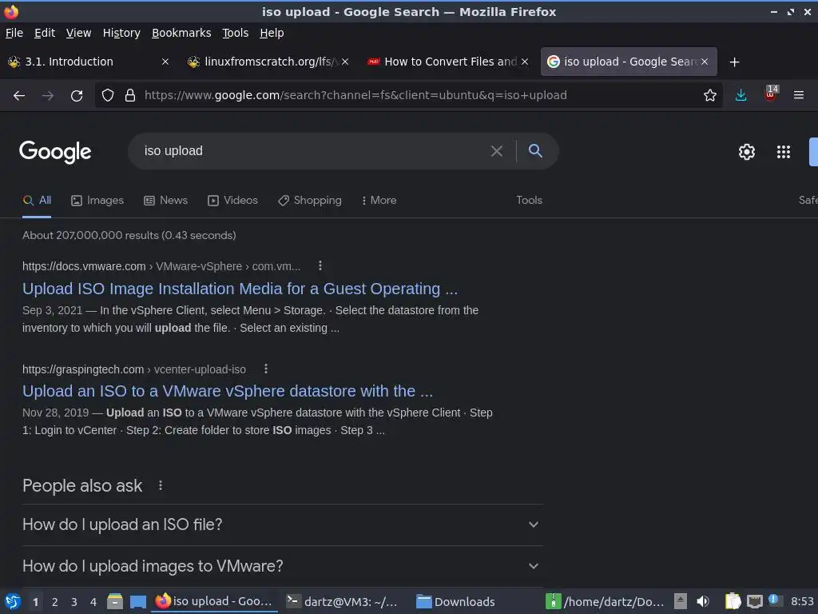Switch to How to Convert Files tab
This screenshot has height=614, width=818.
click(447, 62)
